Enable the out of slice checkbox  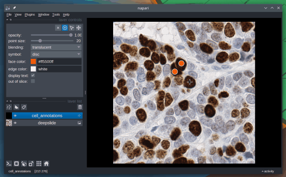click(x=33, y=81)
